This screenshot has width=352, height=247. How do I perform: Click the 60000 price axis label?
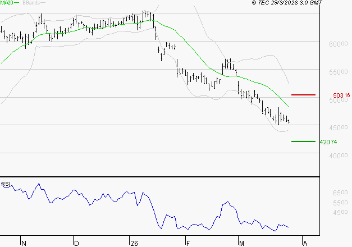point(339,44)
